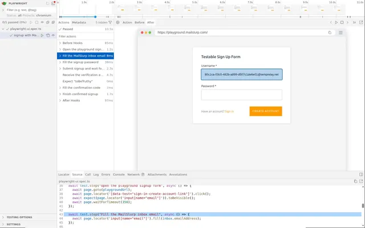Expand the Before Hooks action
The height and width of the screenshot is (228, 365).
(x=60, y=43)
